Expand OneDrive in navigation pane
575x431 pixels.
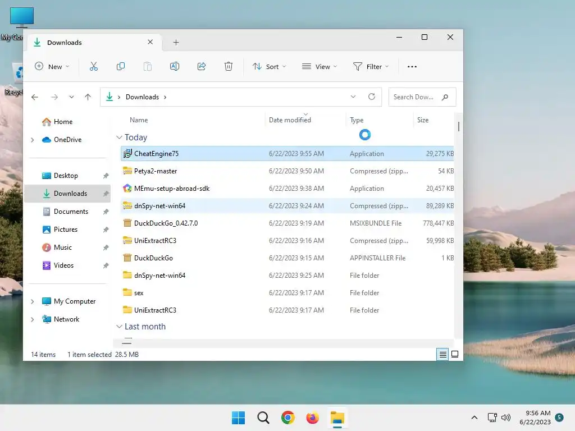(32, 140)
